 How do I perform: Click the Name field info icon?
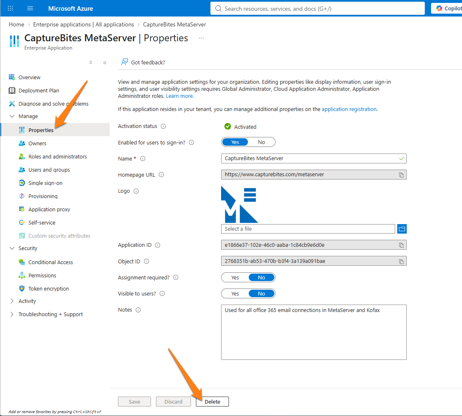(143, 158)
